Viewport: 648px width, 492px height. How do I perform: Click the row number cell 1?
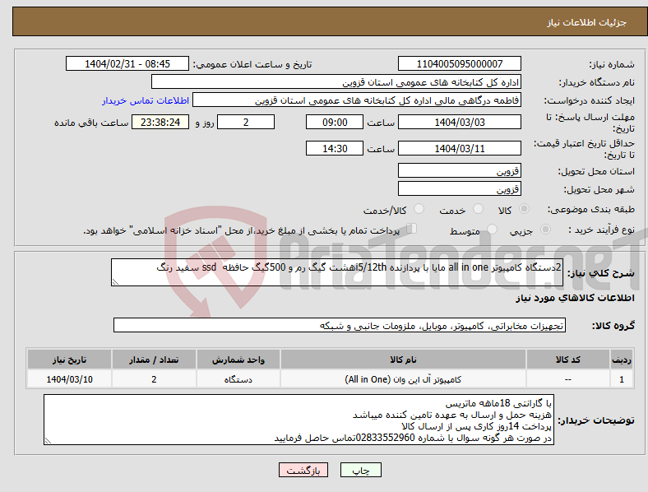point(622,379)
